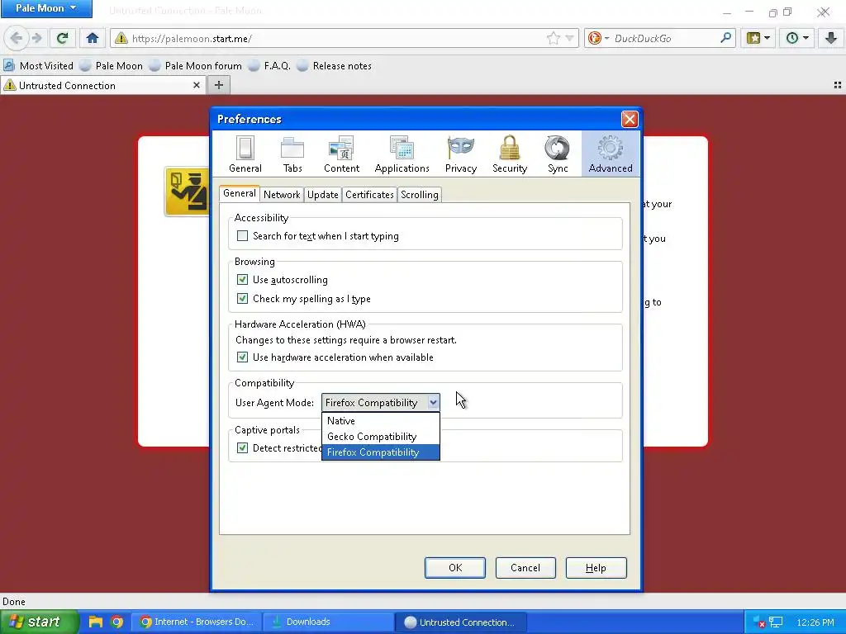Open the Release notes bookmark
Screen dimensions: 846x634
(335, 66)
